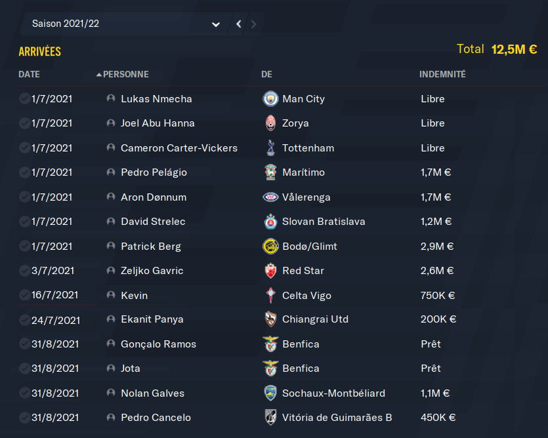
Task: Click the Man City club crest
Action: tap(270, 99)
